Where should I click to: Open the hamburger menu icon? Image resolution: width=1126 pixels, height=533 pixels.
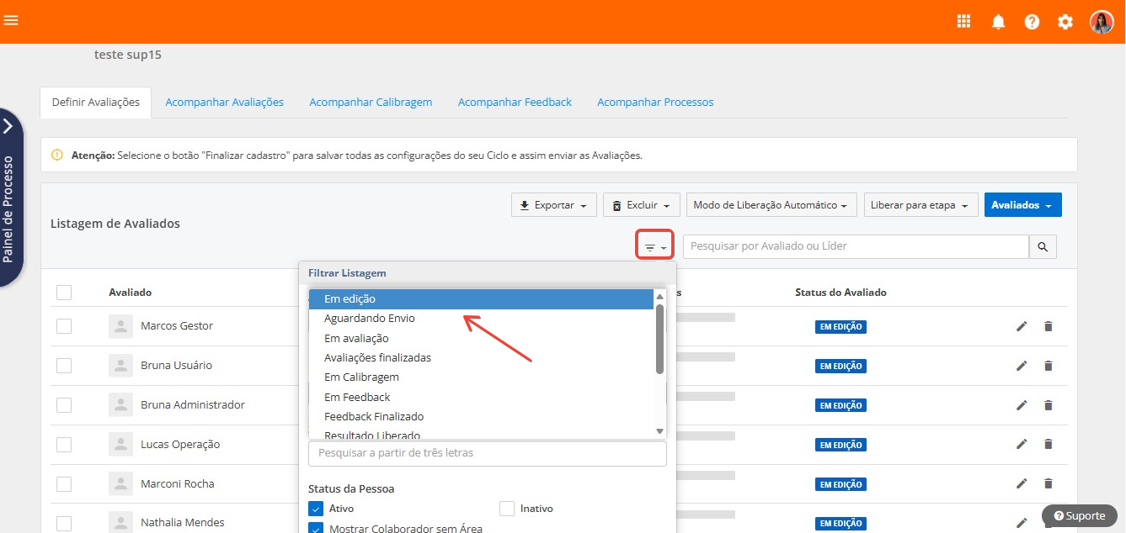click(x=11, y=21)
